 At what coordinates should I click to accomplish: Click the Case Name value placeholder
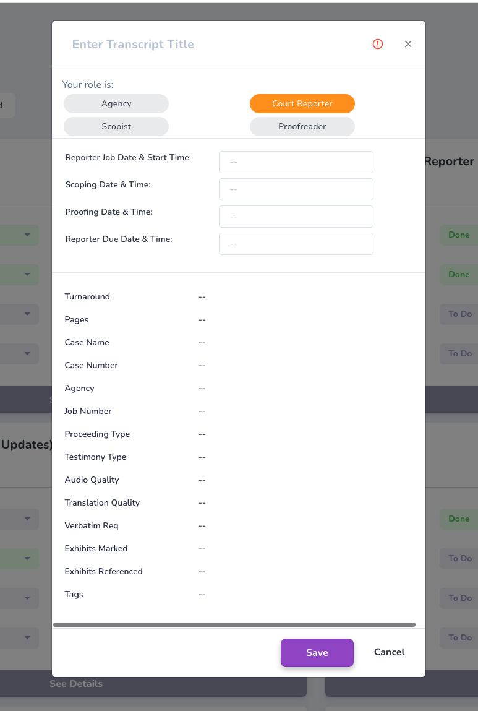click(202, 343)
